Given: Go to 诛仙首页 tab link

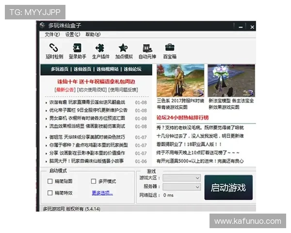Looking at the screenshot, I should (x=82, y=69).
